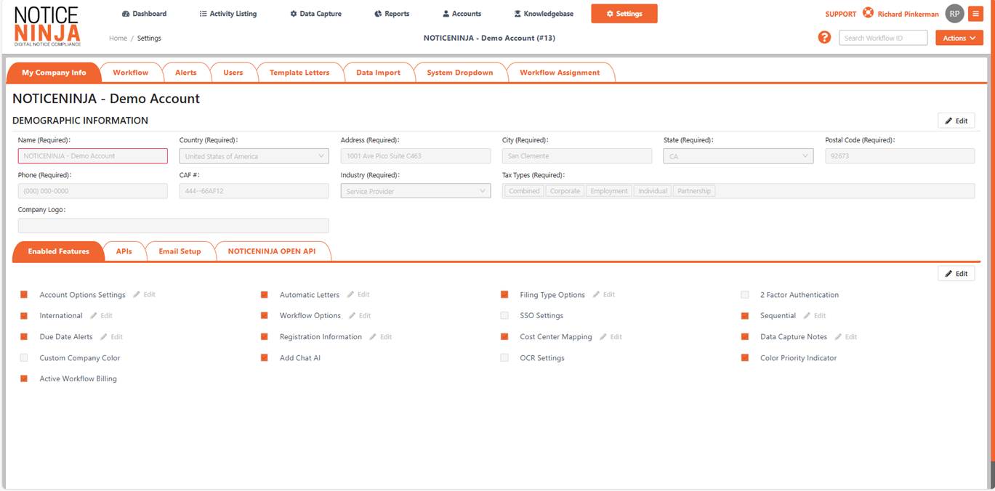This screenshot has height=491, width=995.
Task: Click the Search Workflow ID field
Action: pos(882,38)
